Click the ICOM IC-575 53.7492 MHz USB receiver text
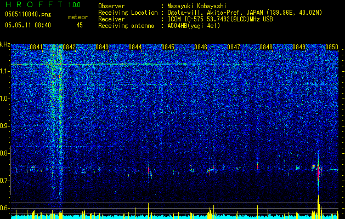The width and height of the screenshot is (345, 219). pyautogui.click(x=220, y=19)
